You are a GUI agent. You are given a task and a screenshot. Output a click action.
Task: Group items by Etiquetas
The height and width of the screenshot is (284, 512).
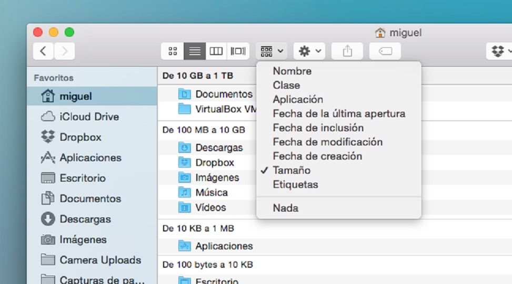pos(295,184)
